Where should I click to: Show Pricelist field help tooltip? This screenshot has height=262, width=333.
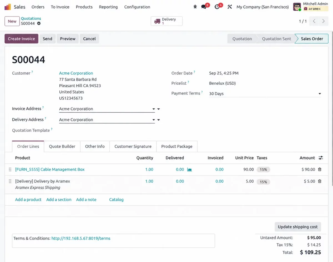tap(188, 82)
